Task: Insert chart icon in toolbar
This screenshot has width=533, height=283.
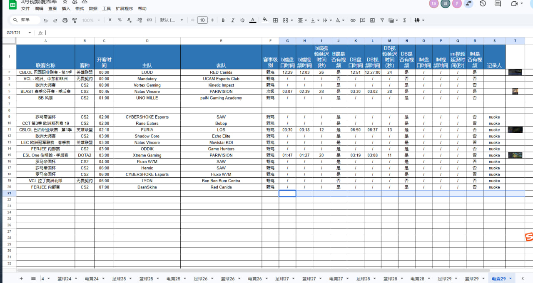Action: pos(372,20)
